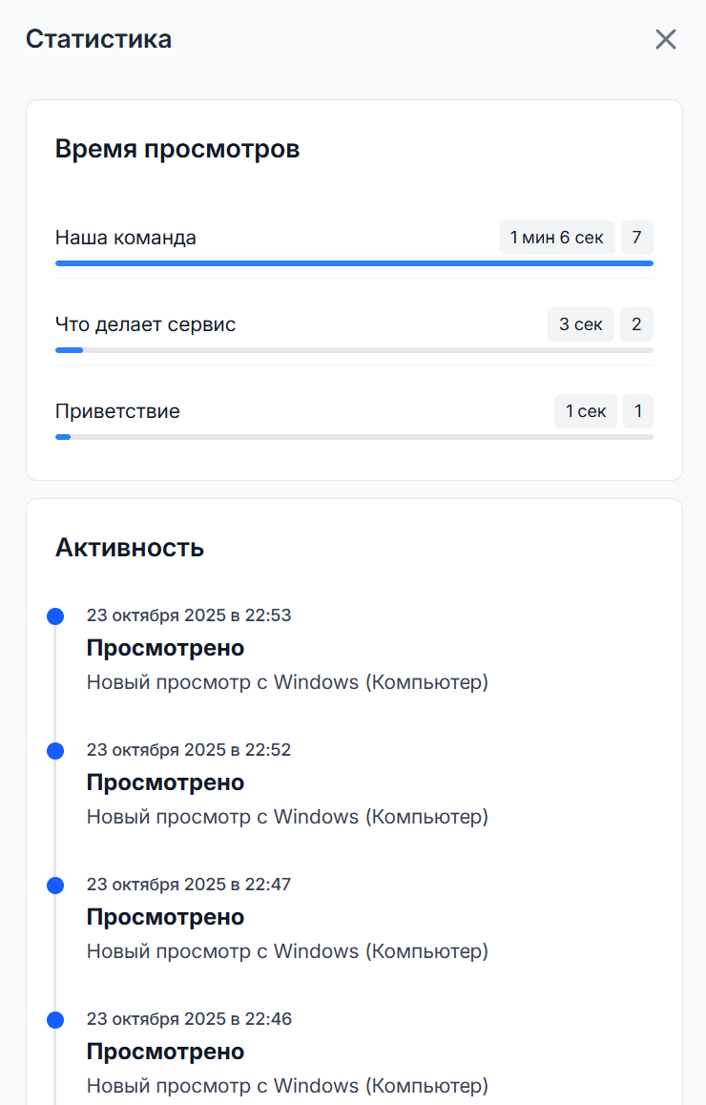Click the view count badge showing 1
The image size is (706, 1105).
click(x=637, y=411)
